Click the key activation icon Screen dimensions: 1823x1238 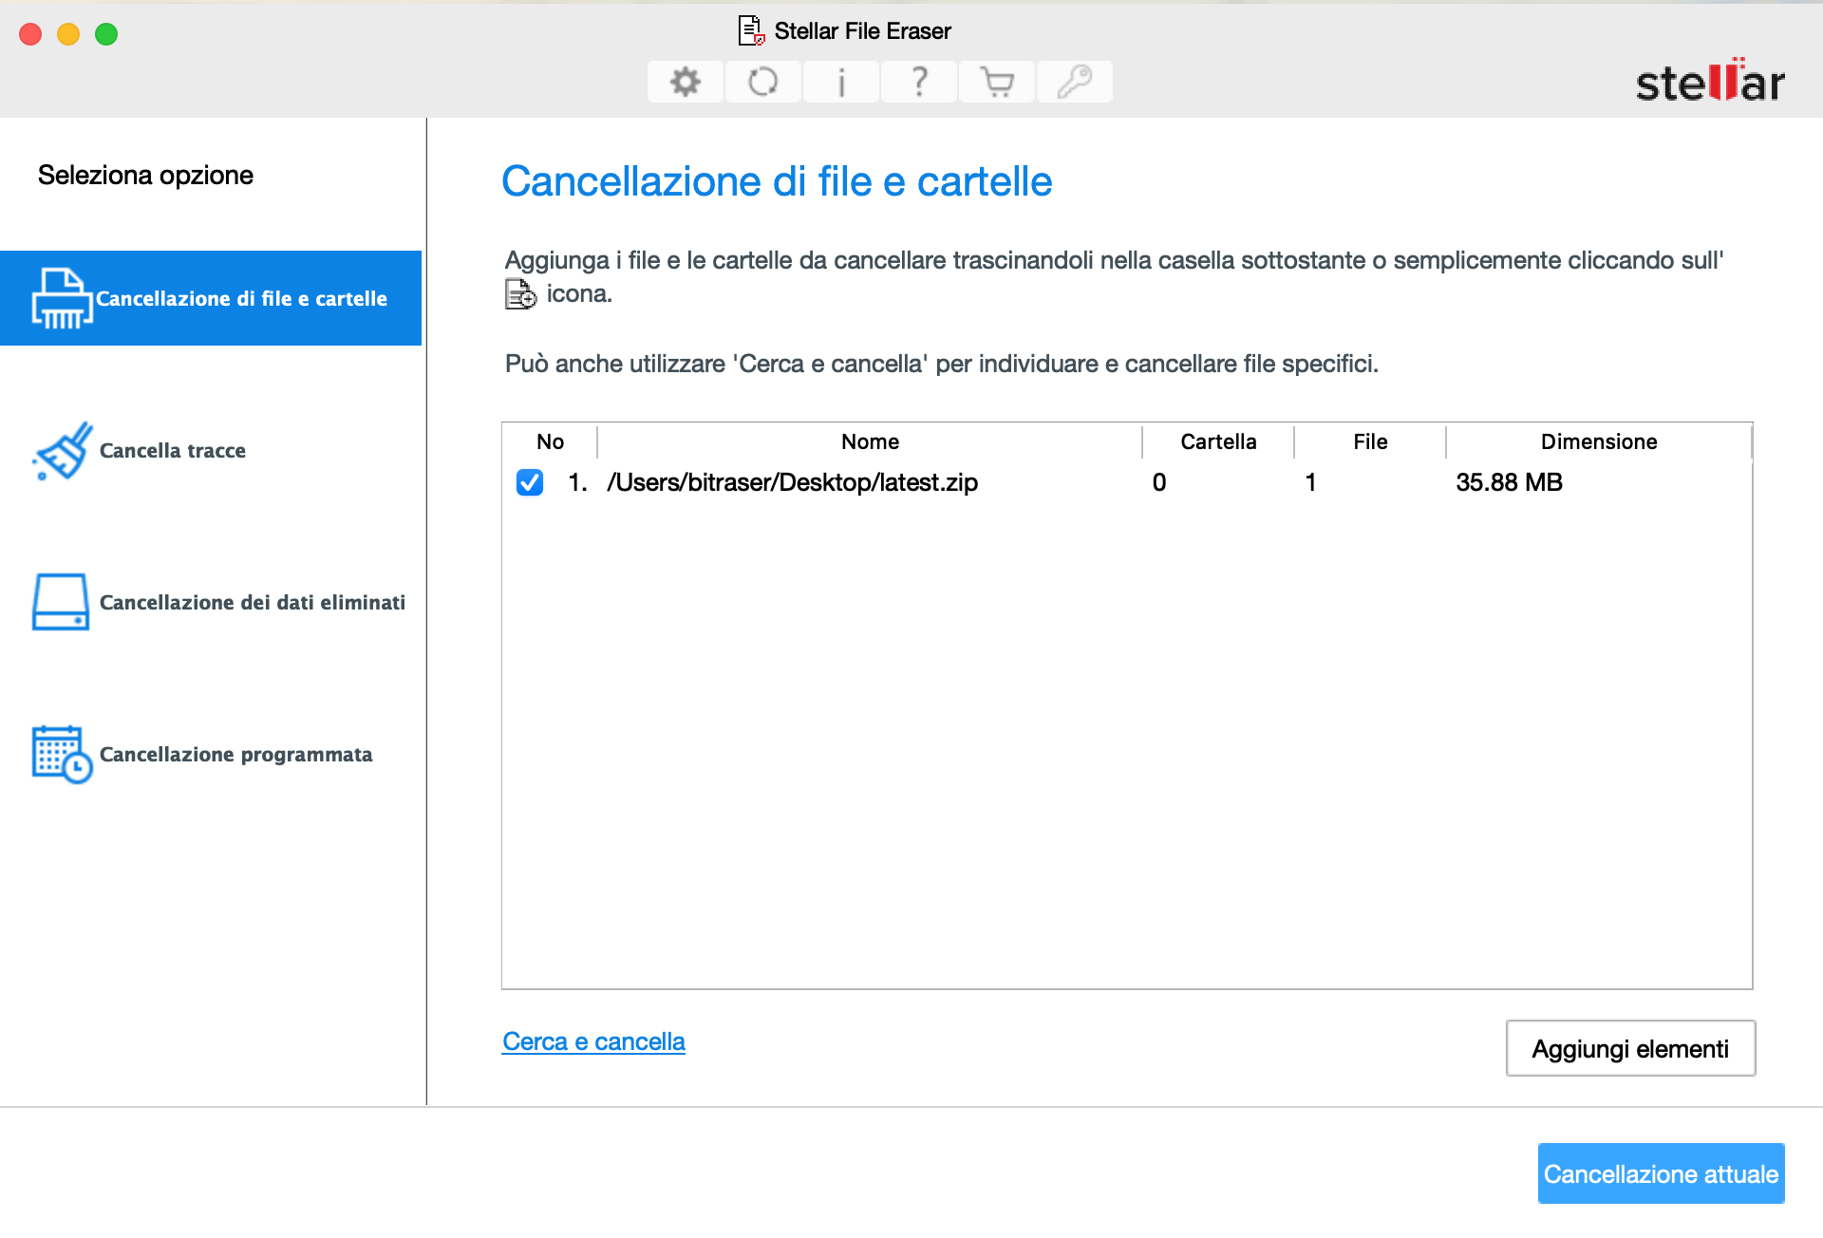pyautogui.click(x=1074, y=83)
